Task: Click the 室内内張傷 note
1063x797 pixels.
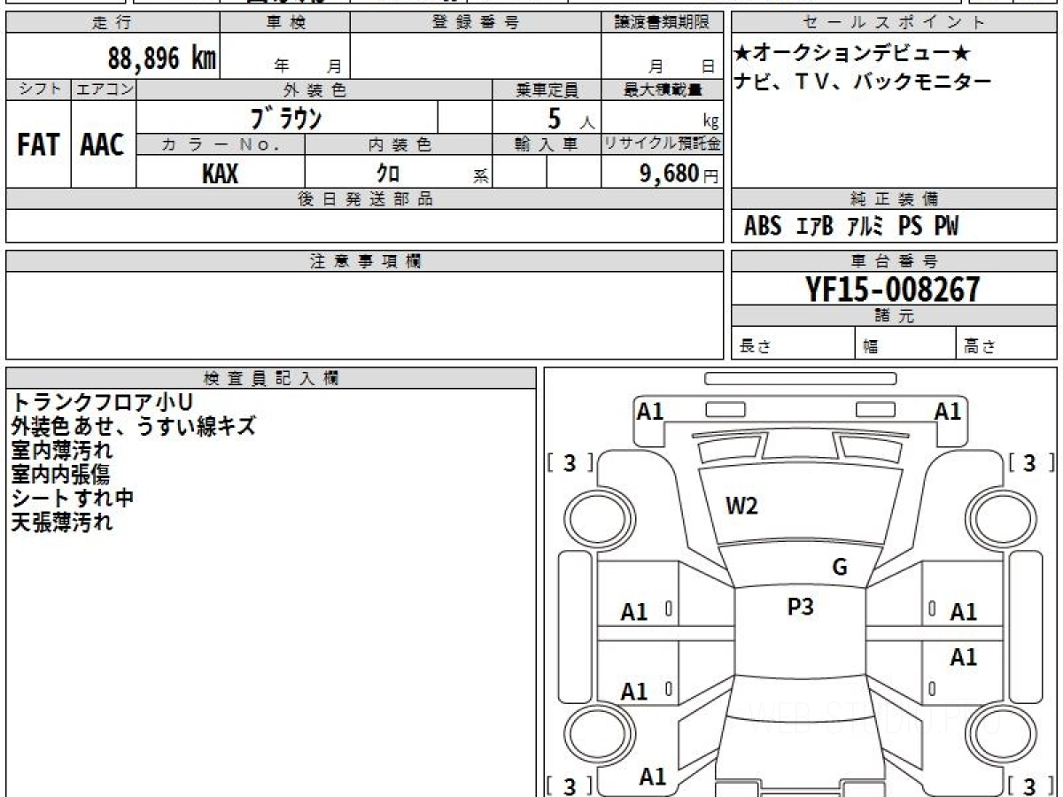Action: (62, 475)
